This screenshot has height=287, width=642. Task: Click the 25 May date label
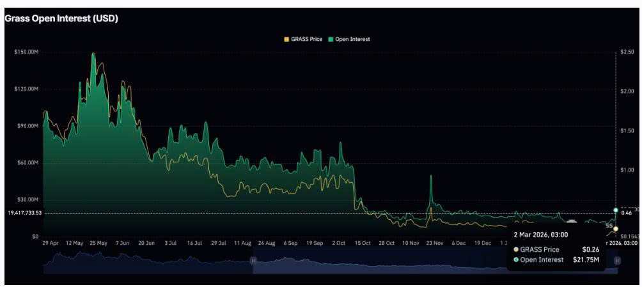[98, 243]
